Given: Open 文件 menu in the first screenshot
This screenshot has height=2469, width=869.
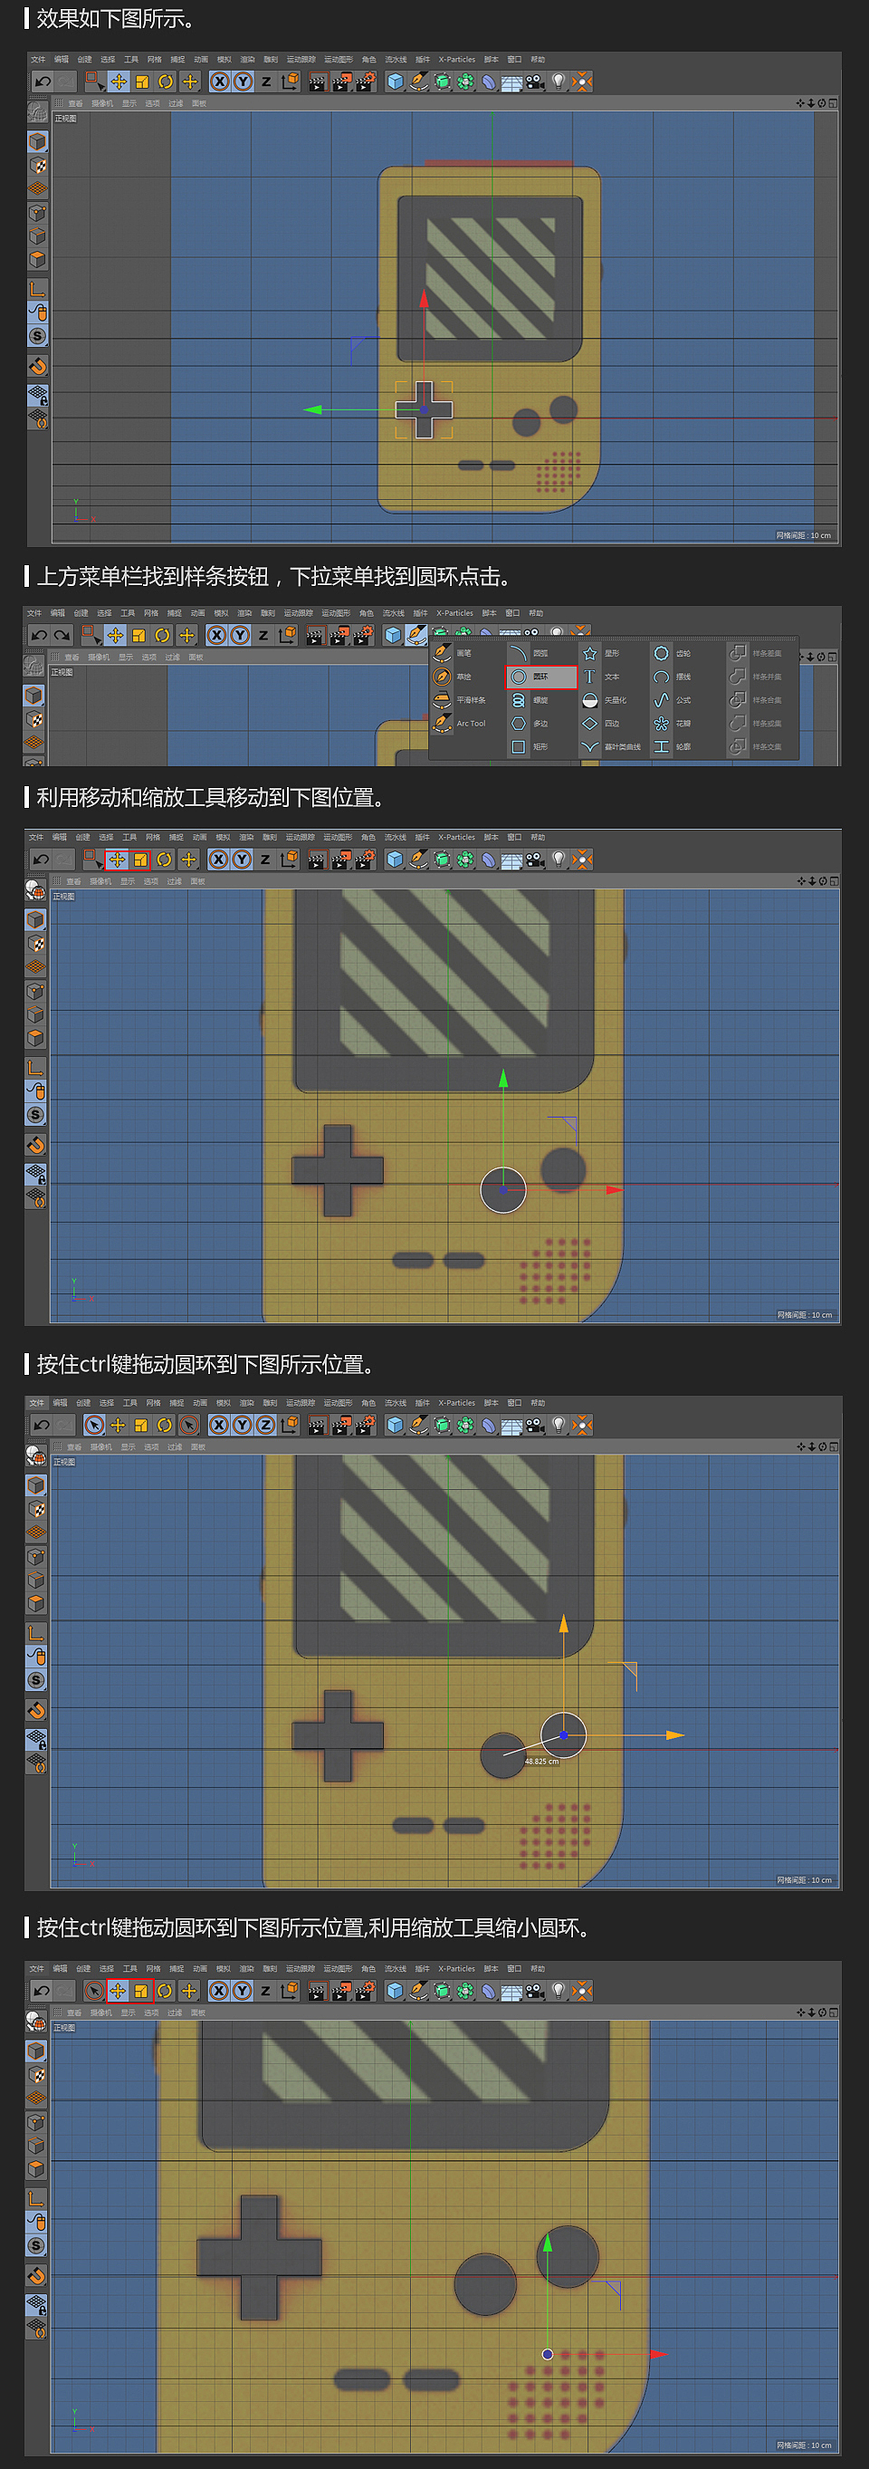Looking at the screenshot, I should point(38,60).
